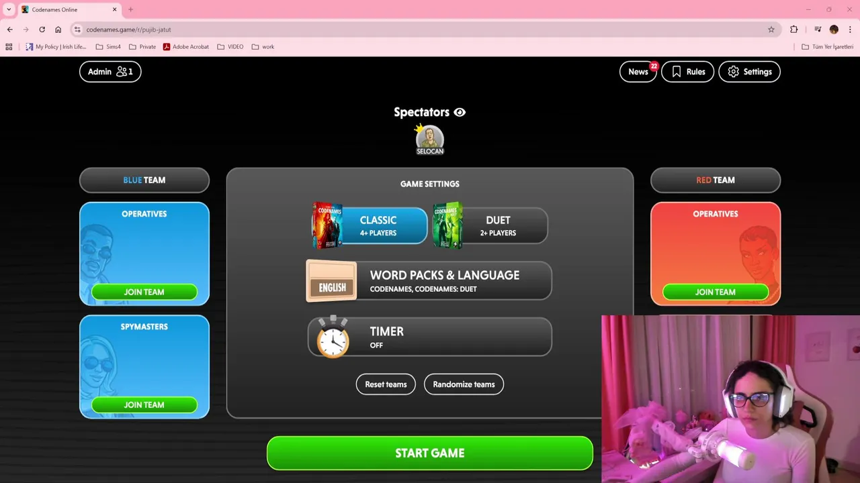Open the Adobe Acrobat bookmark

(x=186, y=47)
